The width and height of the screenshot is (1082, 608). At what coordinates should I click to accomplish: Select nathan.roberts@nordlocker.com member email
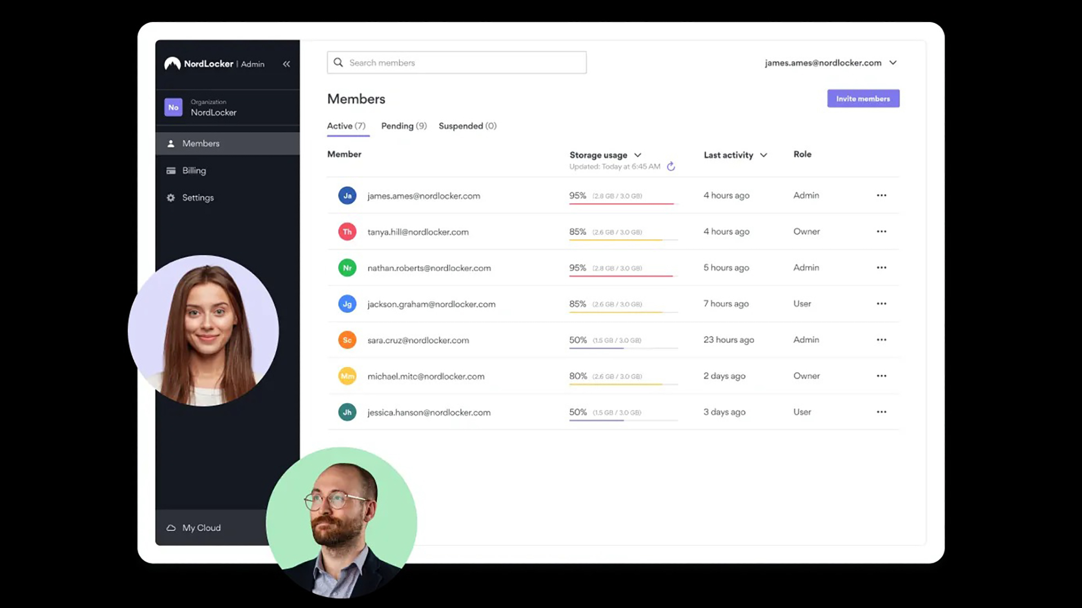point(429,268)
